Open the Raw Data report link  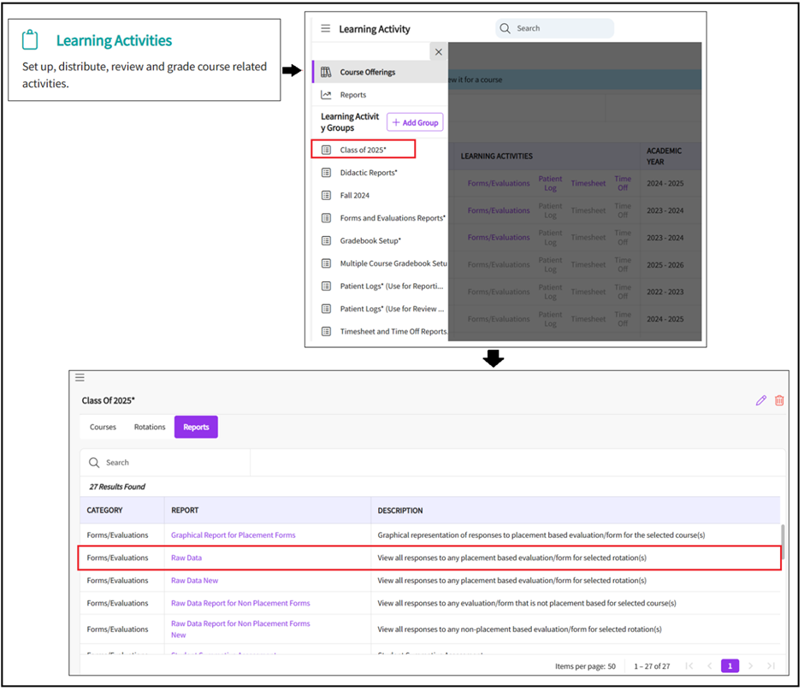[x=186, y=558]
